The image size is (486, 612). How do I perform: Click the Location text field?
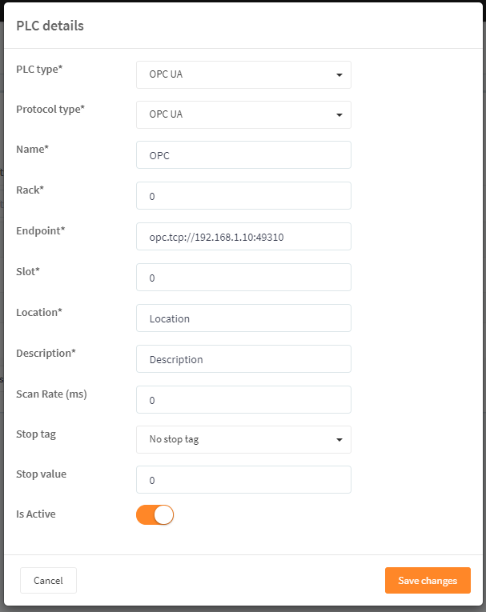point(243,318)
